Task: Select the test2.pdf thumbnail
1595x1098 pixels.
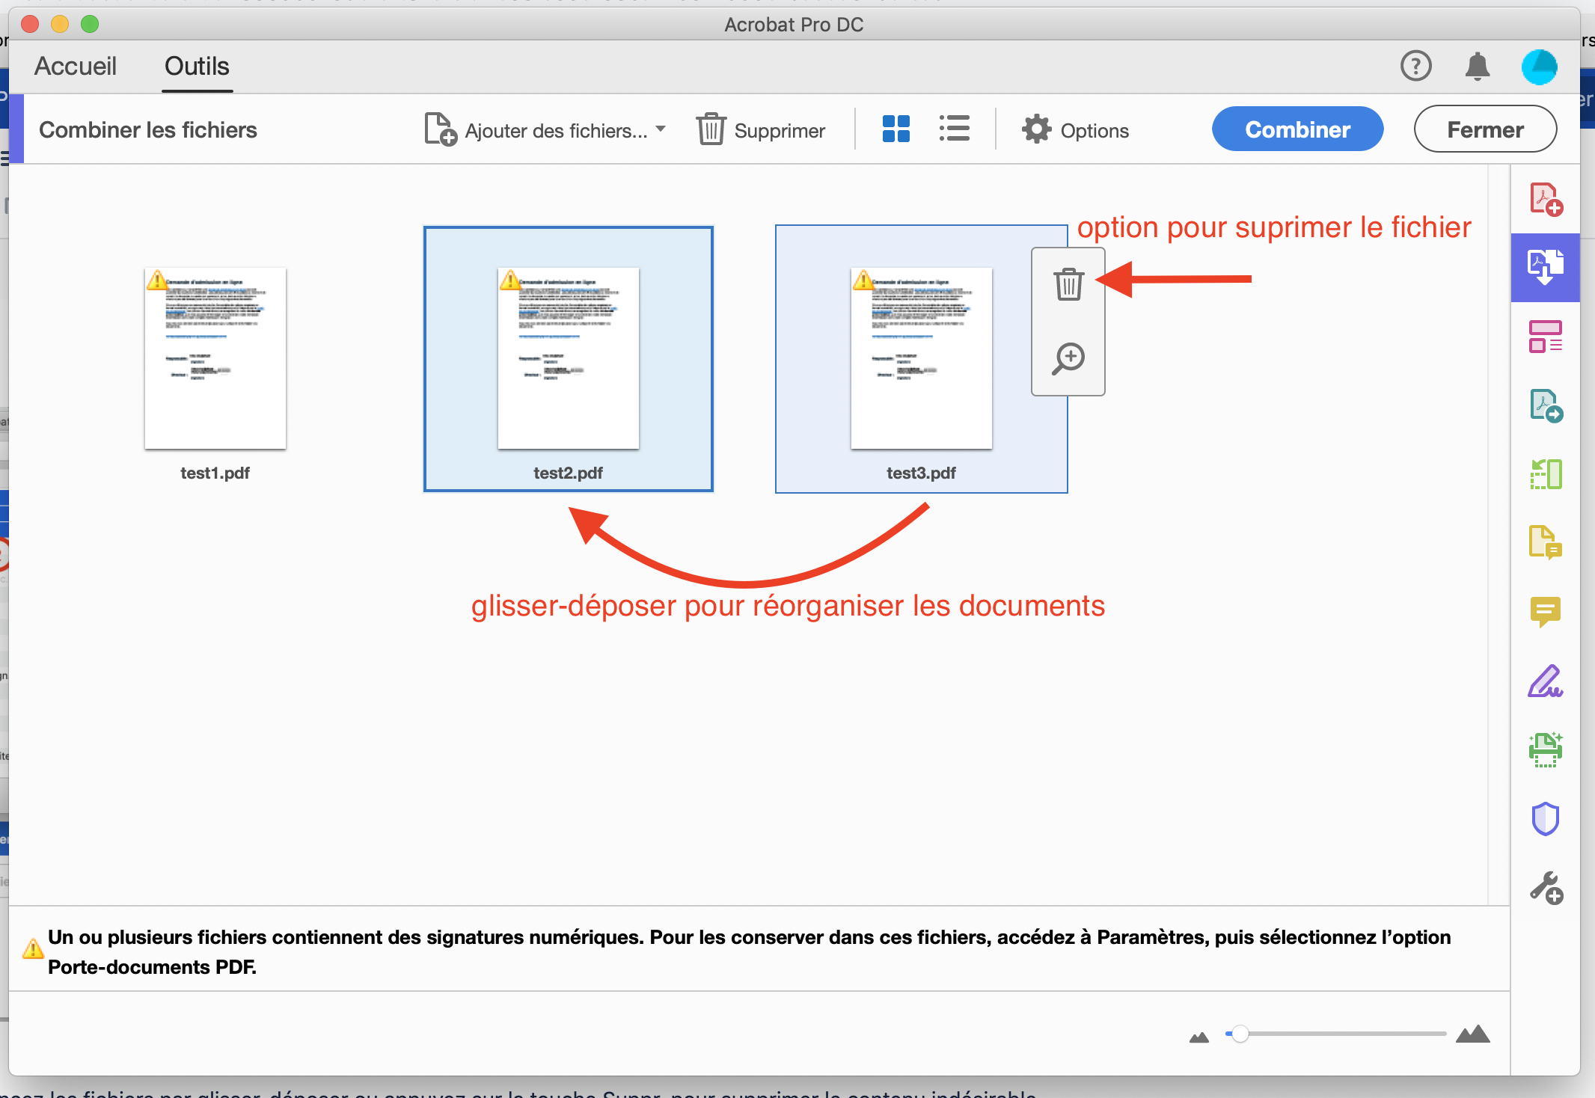Action: coord(569,358)
